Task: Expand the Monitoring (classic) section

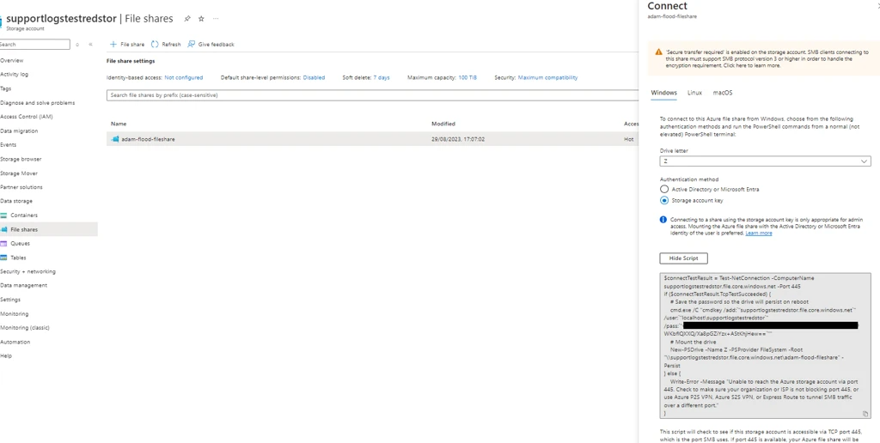Action: [x=25, y=328]
